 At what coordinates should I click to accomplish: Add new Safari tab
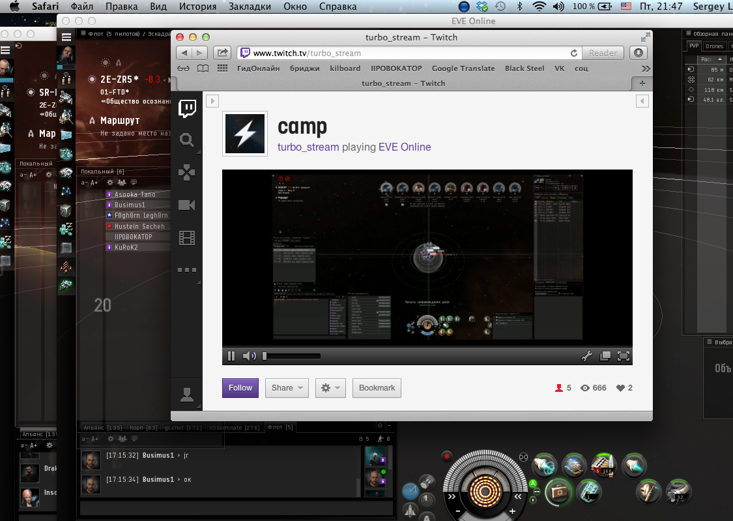coord(642,83)
